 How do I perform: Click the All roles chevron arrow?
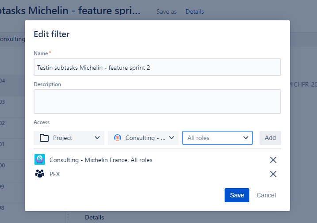[x=246, y=138]
